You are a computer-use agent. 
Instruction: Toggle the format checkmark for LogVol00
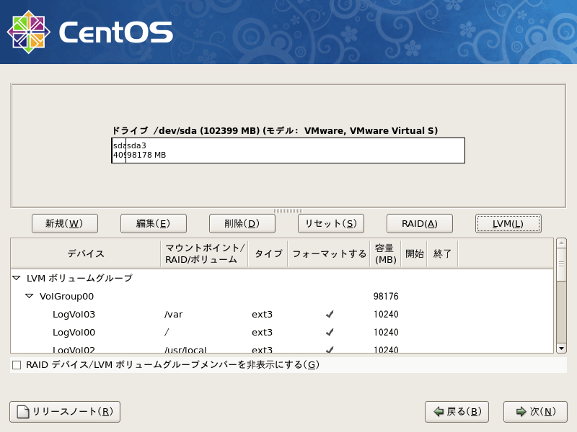click(329, 332)
